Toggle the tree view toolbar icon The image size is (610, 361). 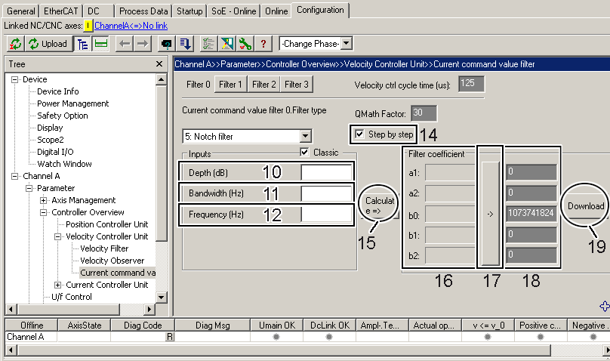click(82, 44)
